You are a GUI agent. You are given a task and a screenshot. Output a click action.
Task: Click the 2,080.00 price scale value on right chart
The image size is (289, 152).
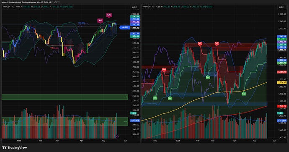tap(282, 14)
